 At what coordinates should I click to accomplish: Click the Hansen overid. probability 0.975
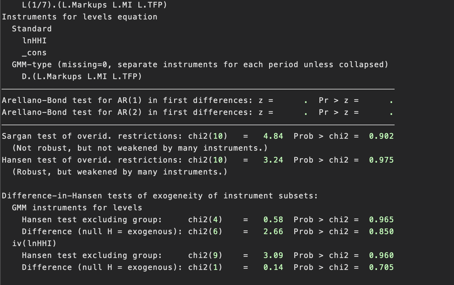[381, 160]
